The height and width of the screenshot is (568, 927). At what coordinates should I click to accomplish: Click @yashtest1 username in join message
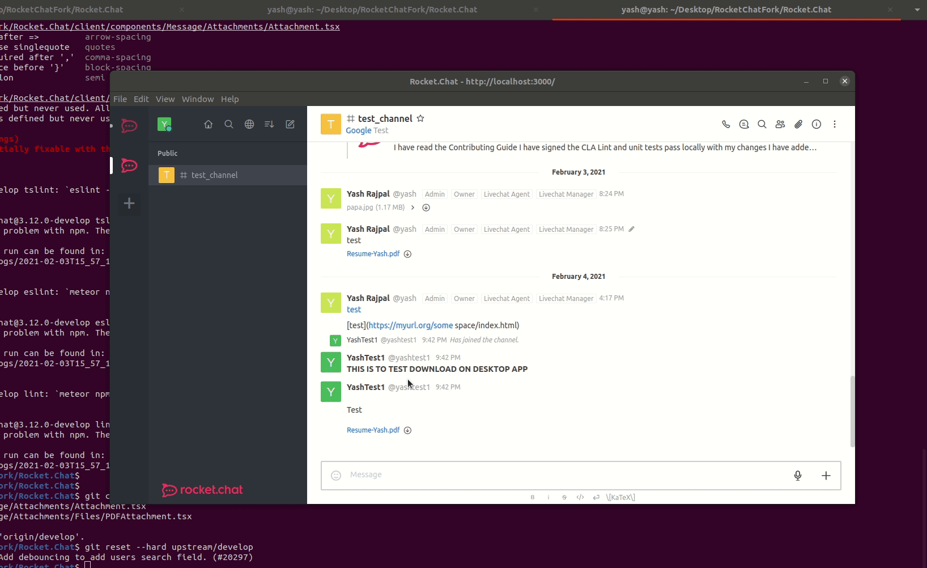(x=398, y=340)
